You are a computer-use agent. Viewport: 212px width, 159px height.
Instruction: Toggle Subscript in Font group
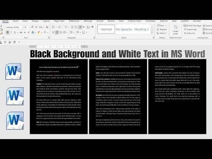click(x=25, y=32)
